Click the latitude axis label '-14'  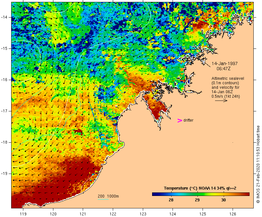(4, 17)
